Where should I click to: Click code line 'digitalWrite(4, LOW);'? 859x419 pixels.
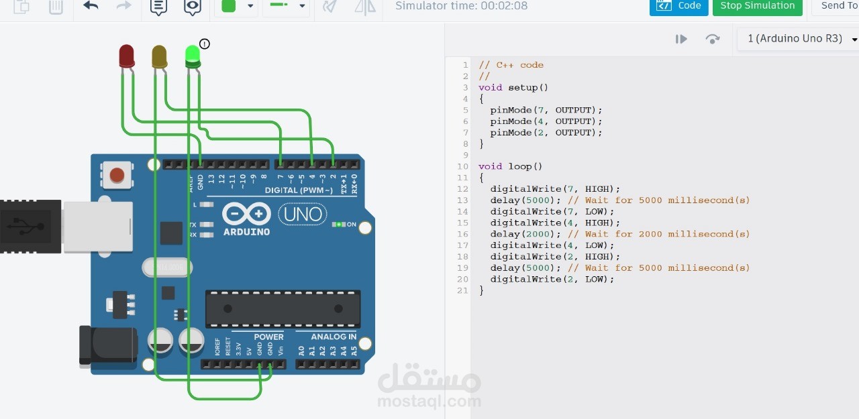552,245
